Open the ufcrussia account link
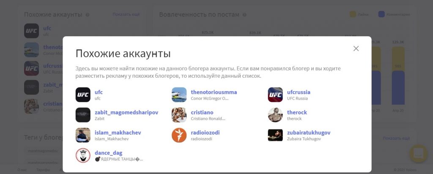This screenshot has width=433, height=174. coord(299,92)
